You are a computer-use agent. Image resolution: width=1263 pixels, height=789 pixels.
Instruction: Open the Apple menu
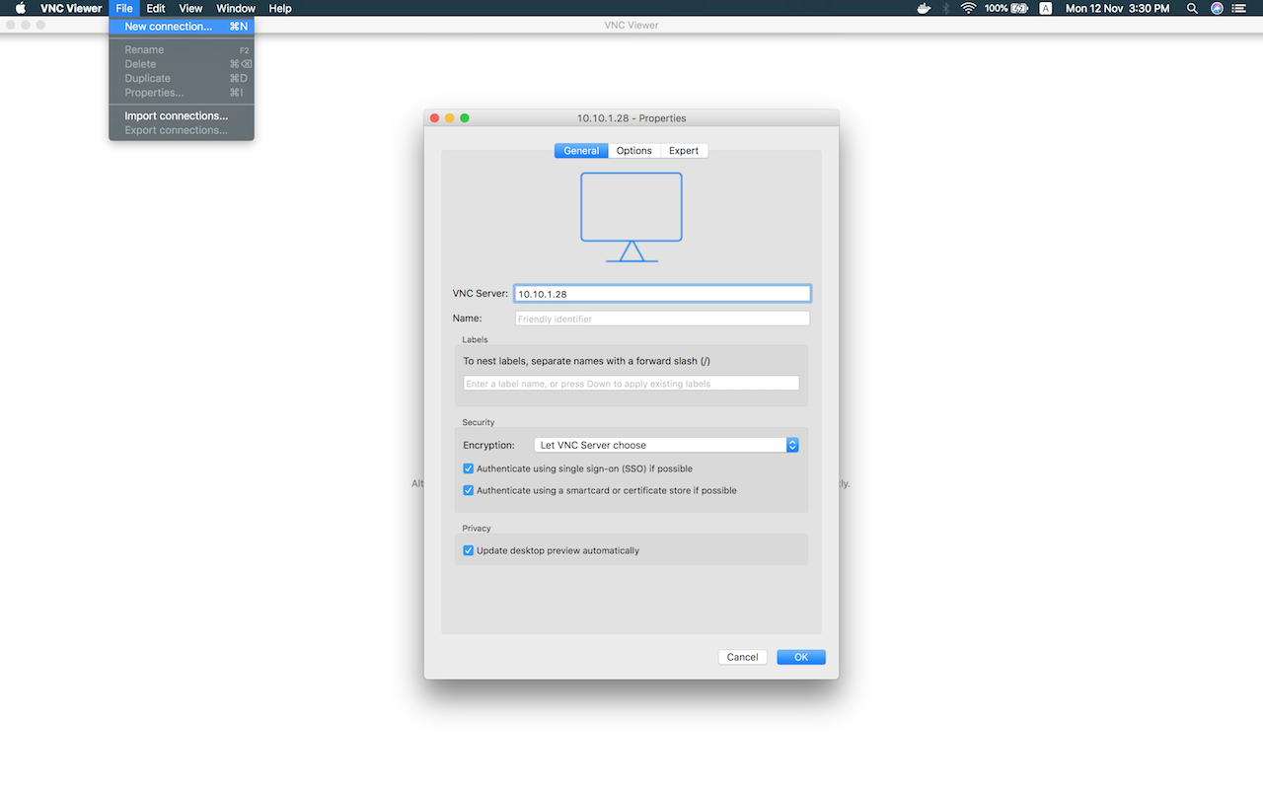[20, 8]
